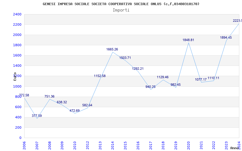Select data label 377.59

[37, 116]
